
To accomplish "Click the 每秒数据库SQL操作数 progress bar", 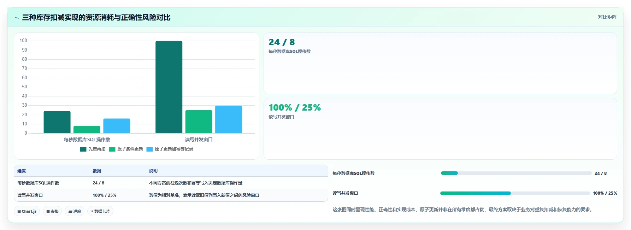I will [516, 173].
